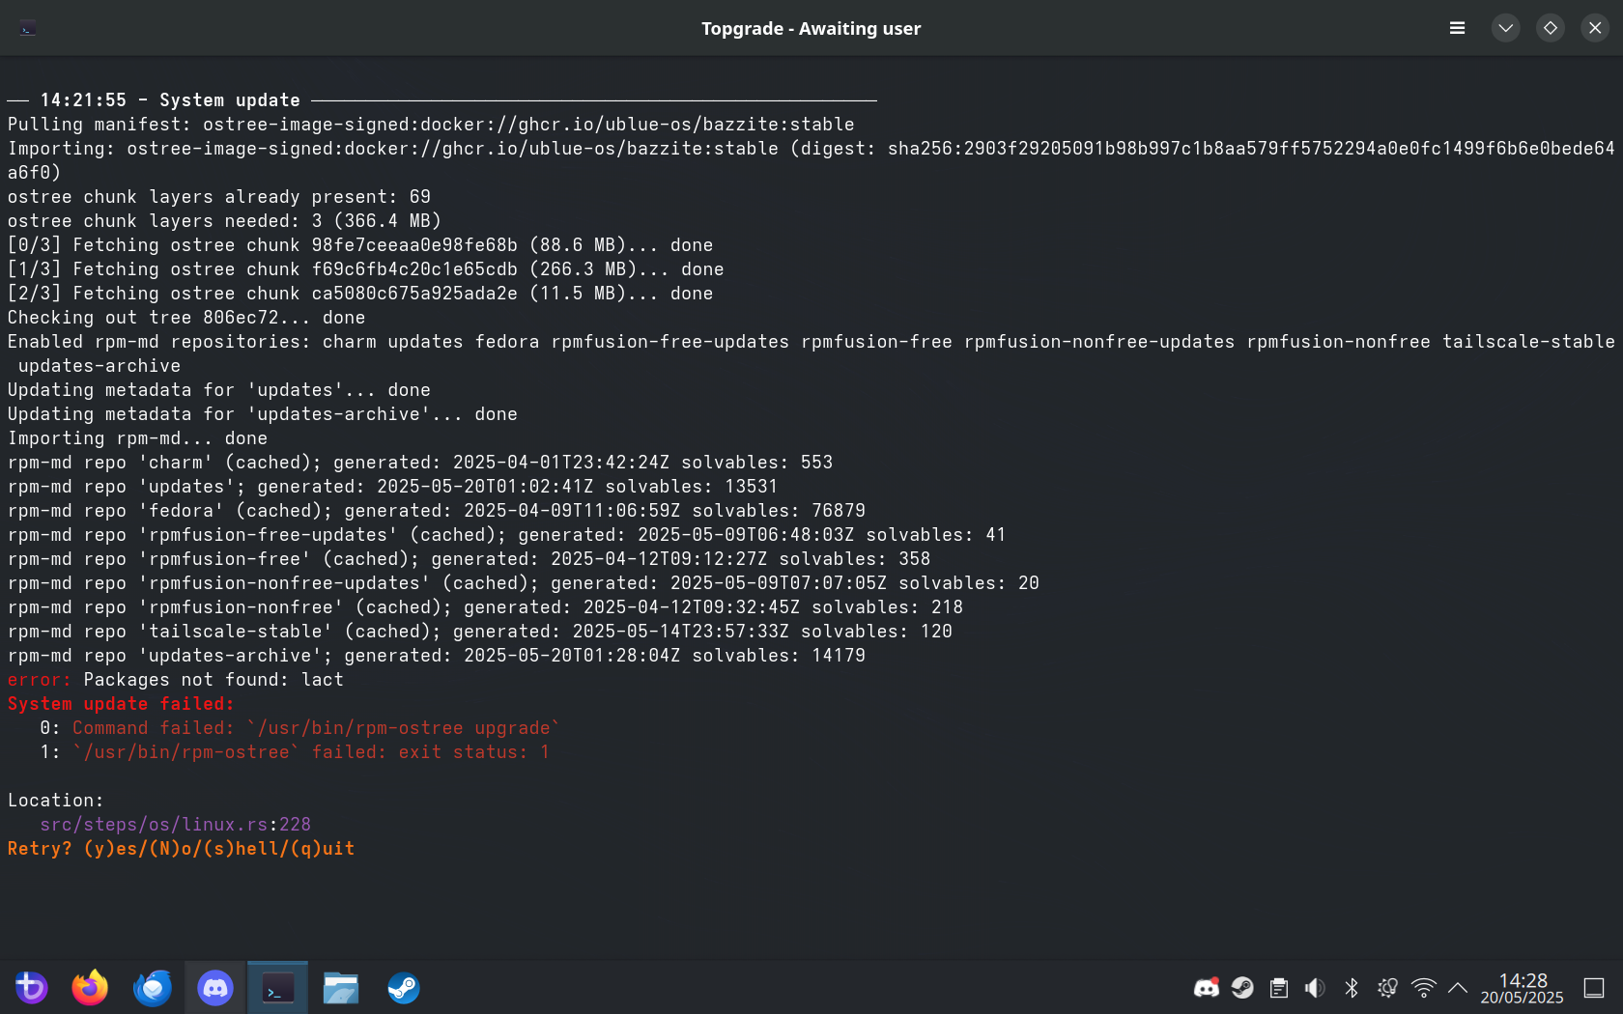Click the 'Checking out tree 806ec72' line
This screenshot has width=1623, height=1014.
click(x=186, y=318)
